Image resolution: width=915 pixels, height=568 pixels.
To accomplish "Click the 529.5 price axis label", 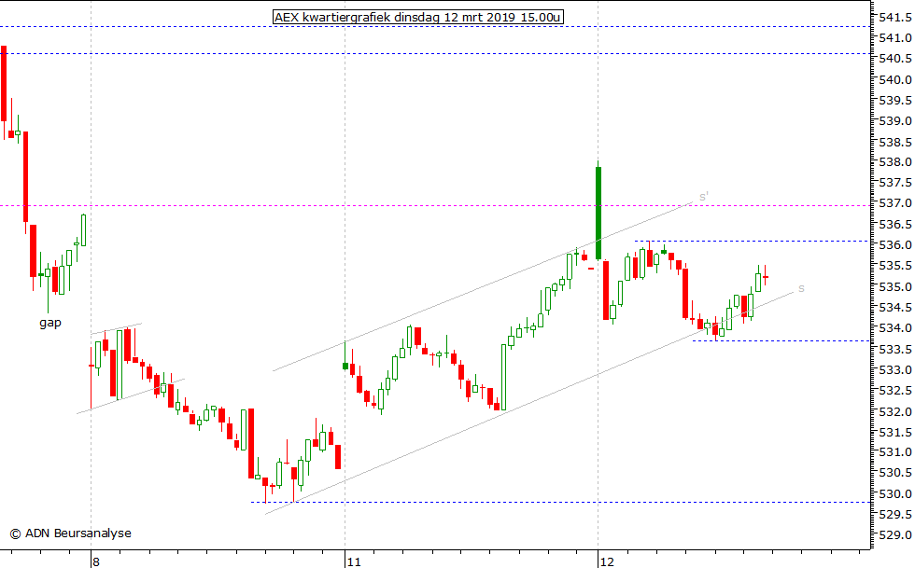I will pos(895,514).
